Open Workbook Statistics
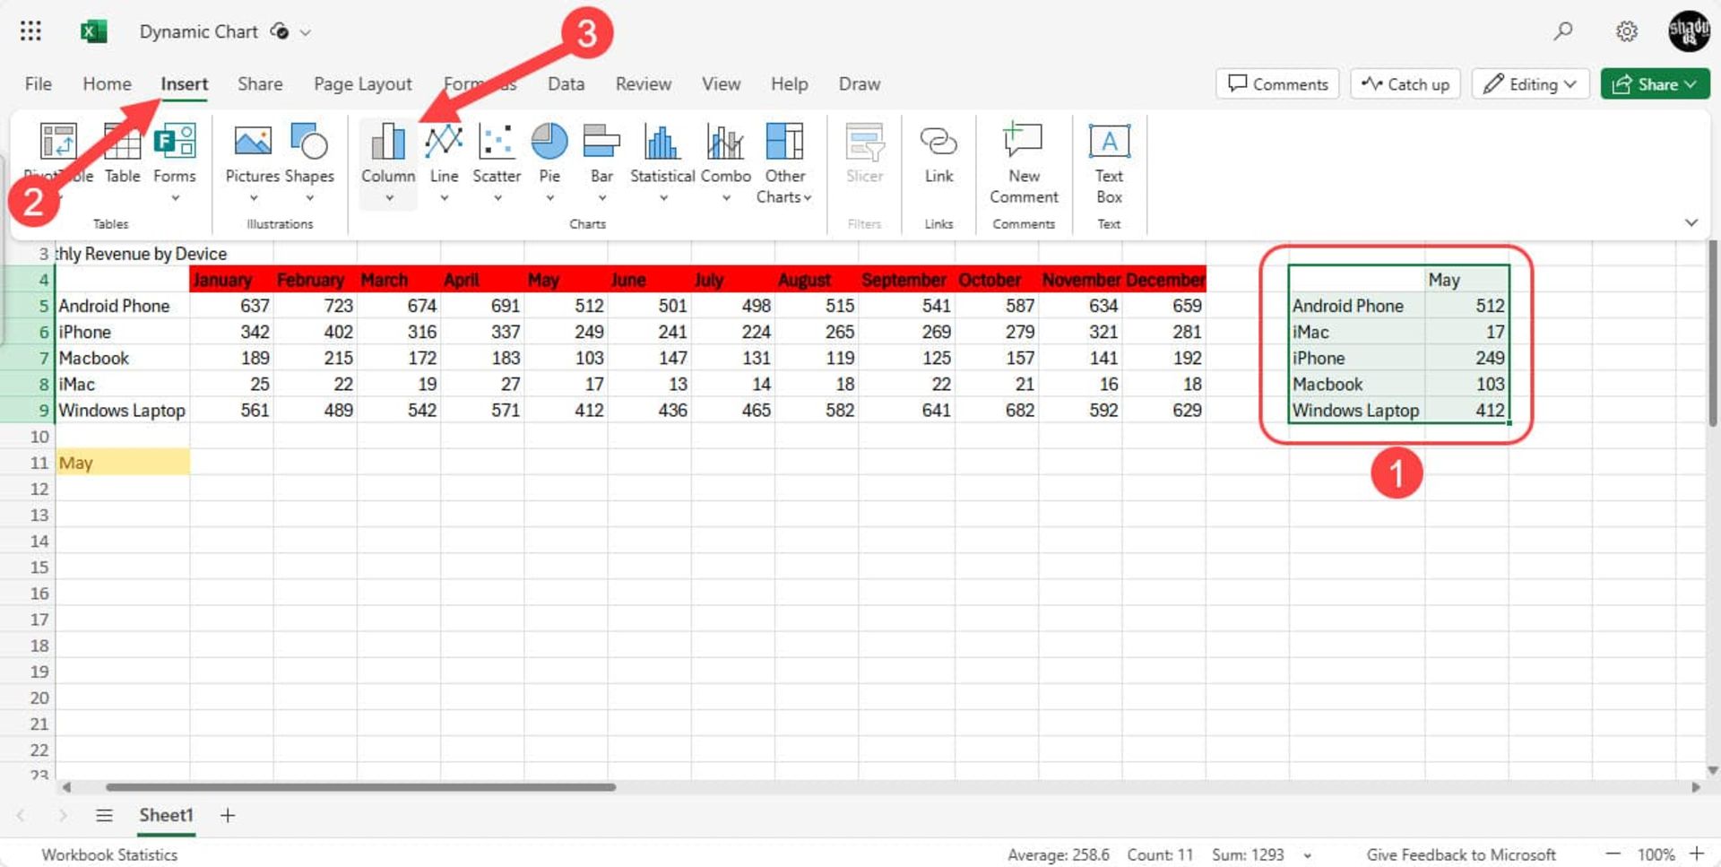1721x867 pixels. click(109, 854)
